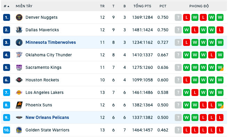Select the Minnesota Timberwolves logo
228x137 pixels.
coord(19,42)
